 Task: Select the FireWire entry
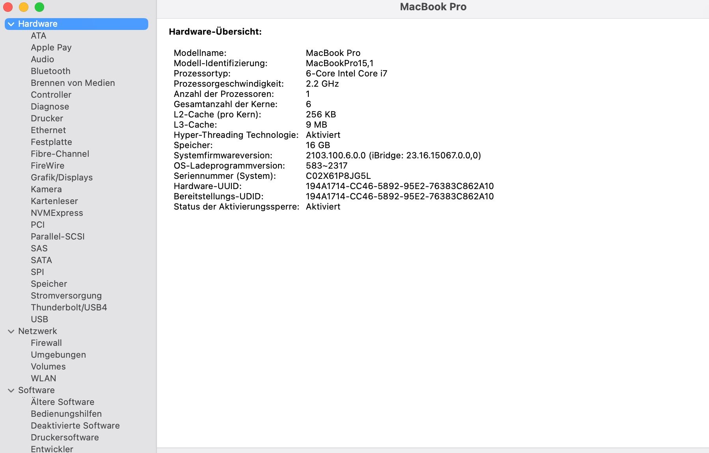pos(48,166)
